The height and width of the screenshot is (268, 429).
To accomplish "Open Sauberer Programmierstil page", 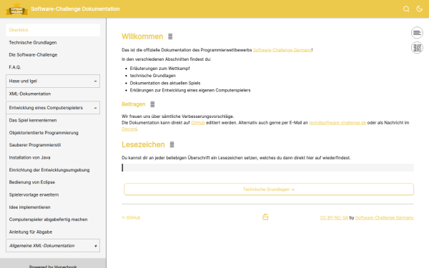I will click(53, 145).
